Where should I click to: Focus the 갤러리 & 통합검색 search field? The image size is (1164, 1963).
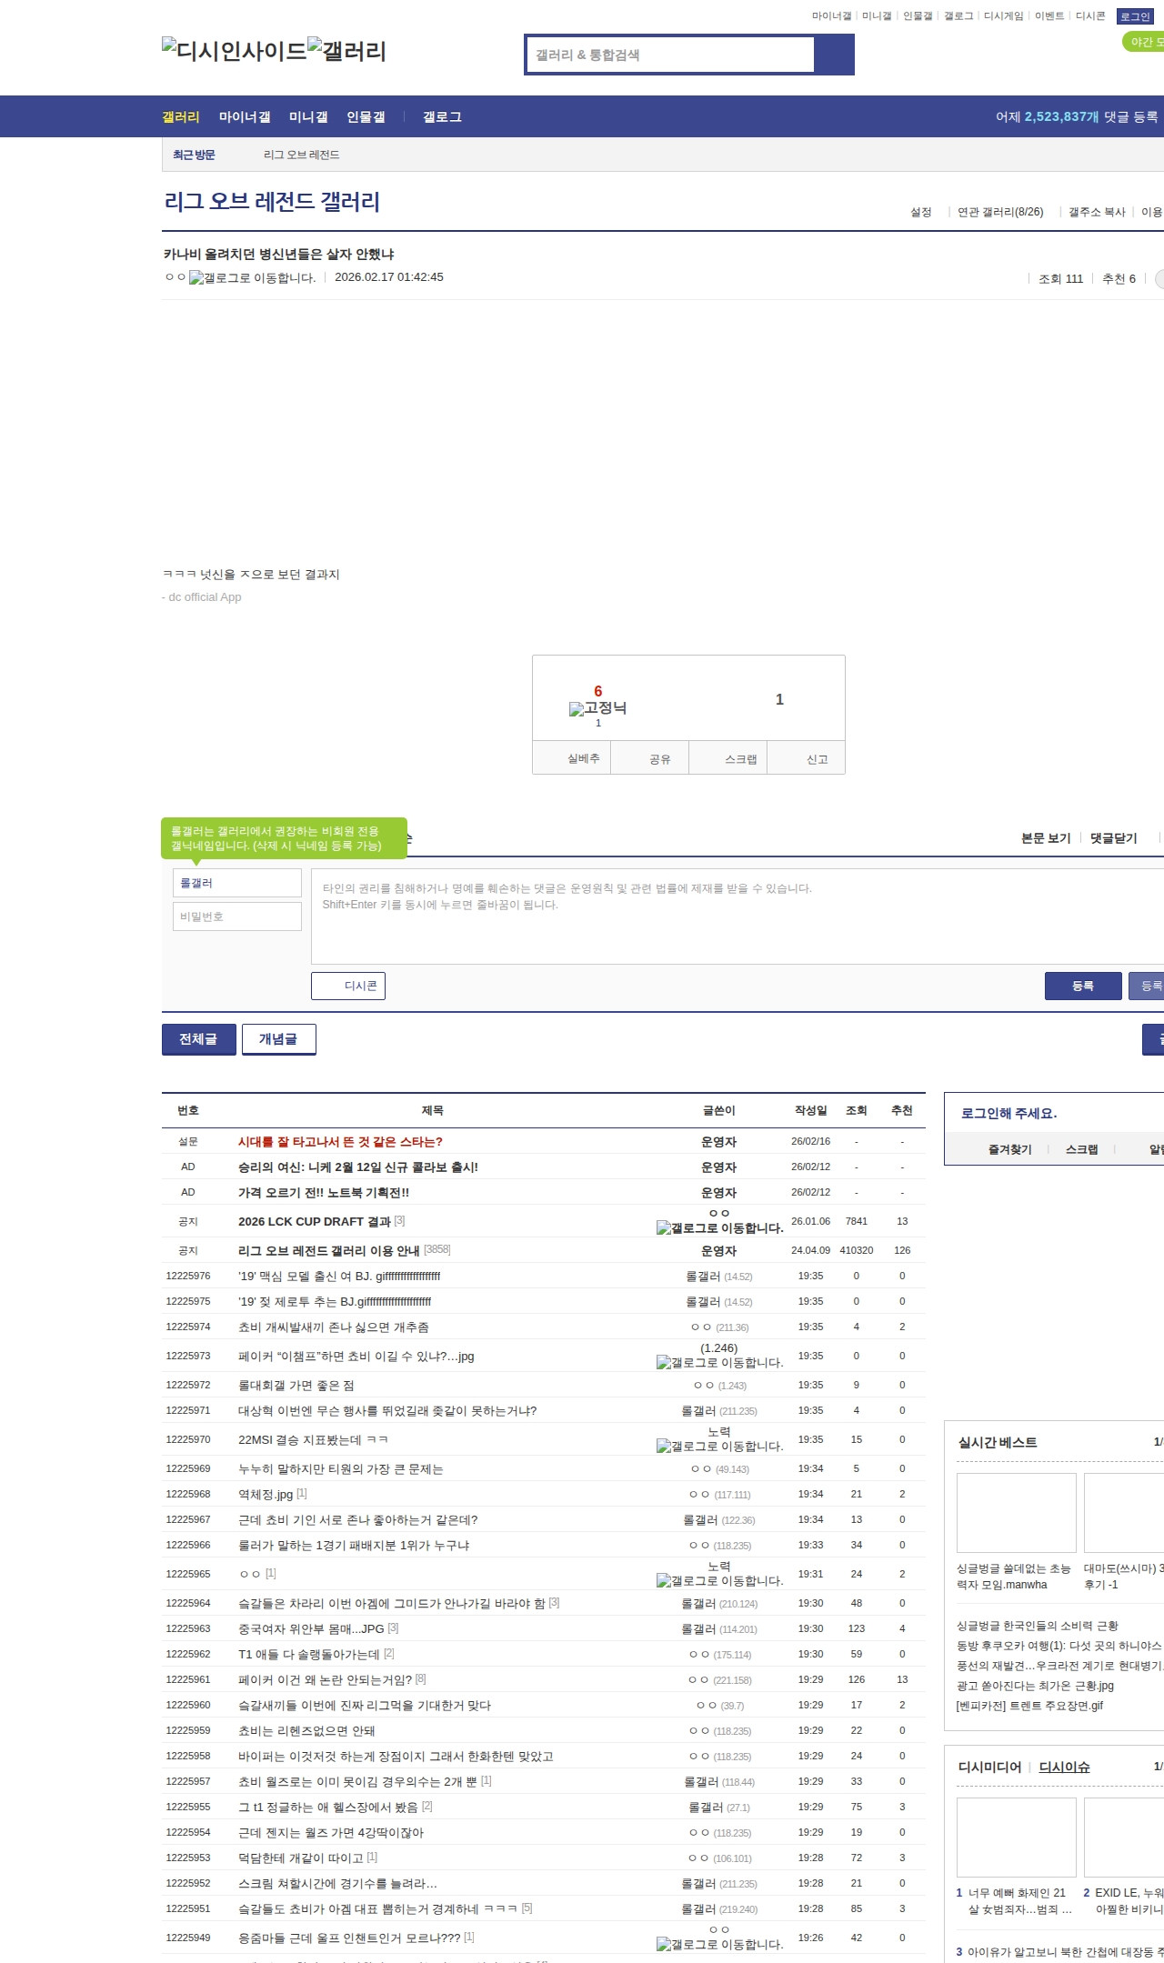[670, 55]
